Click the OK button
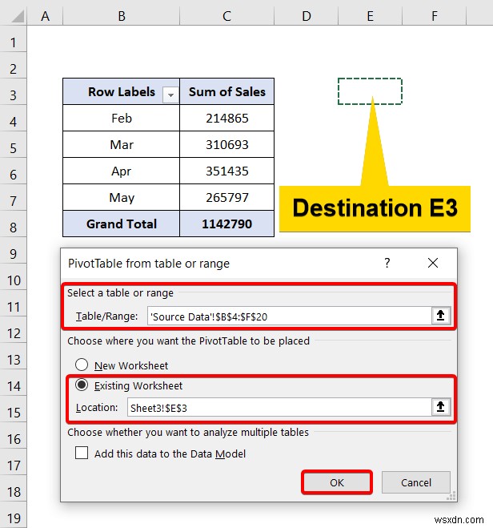 pos(337,482)
